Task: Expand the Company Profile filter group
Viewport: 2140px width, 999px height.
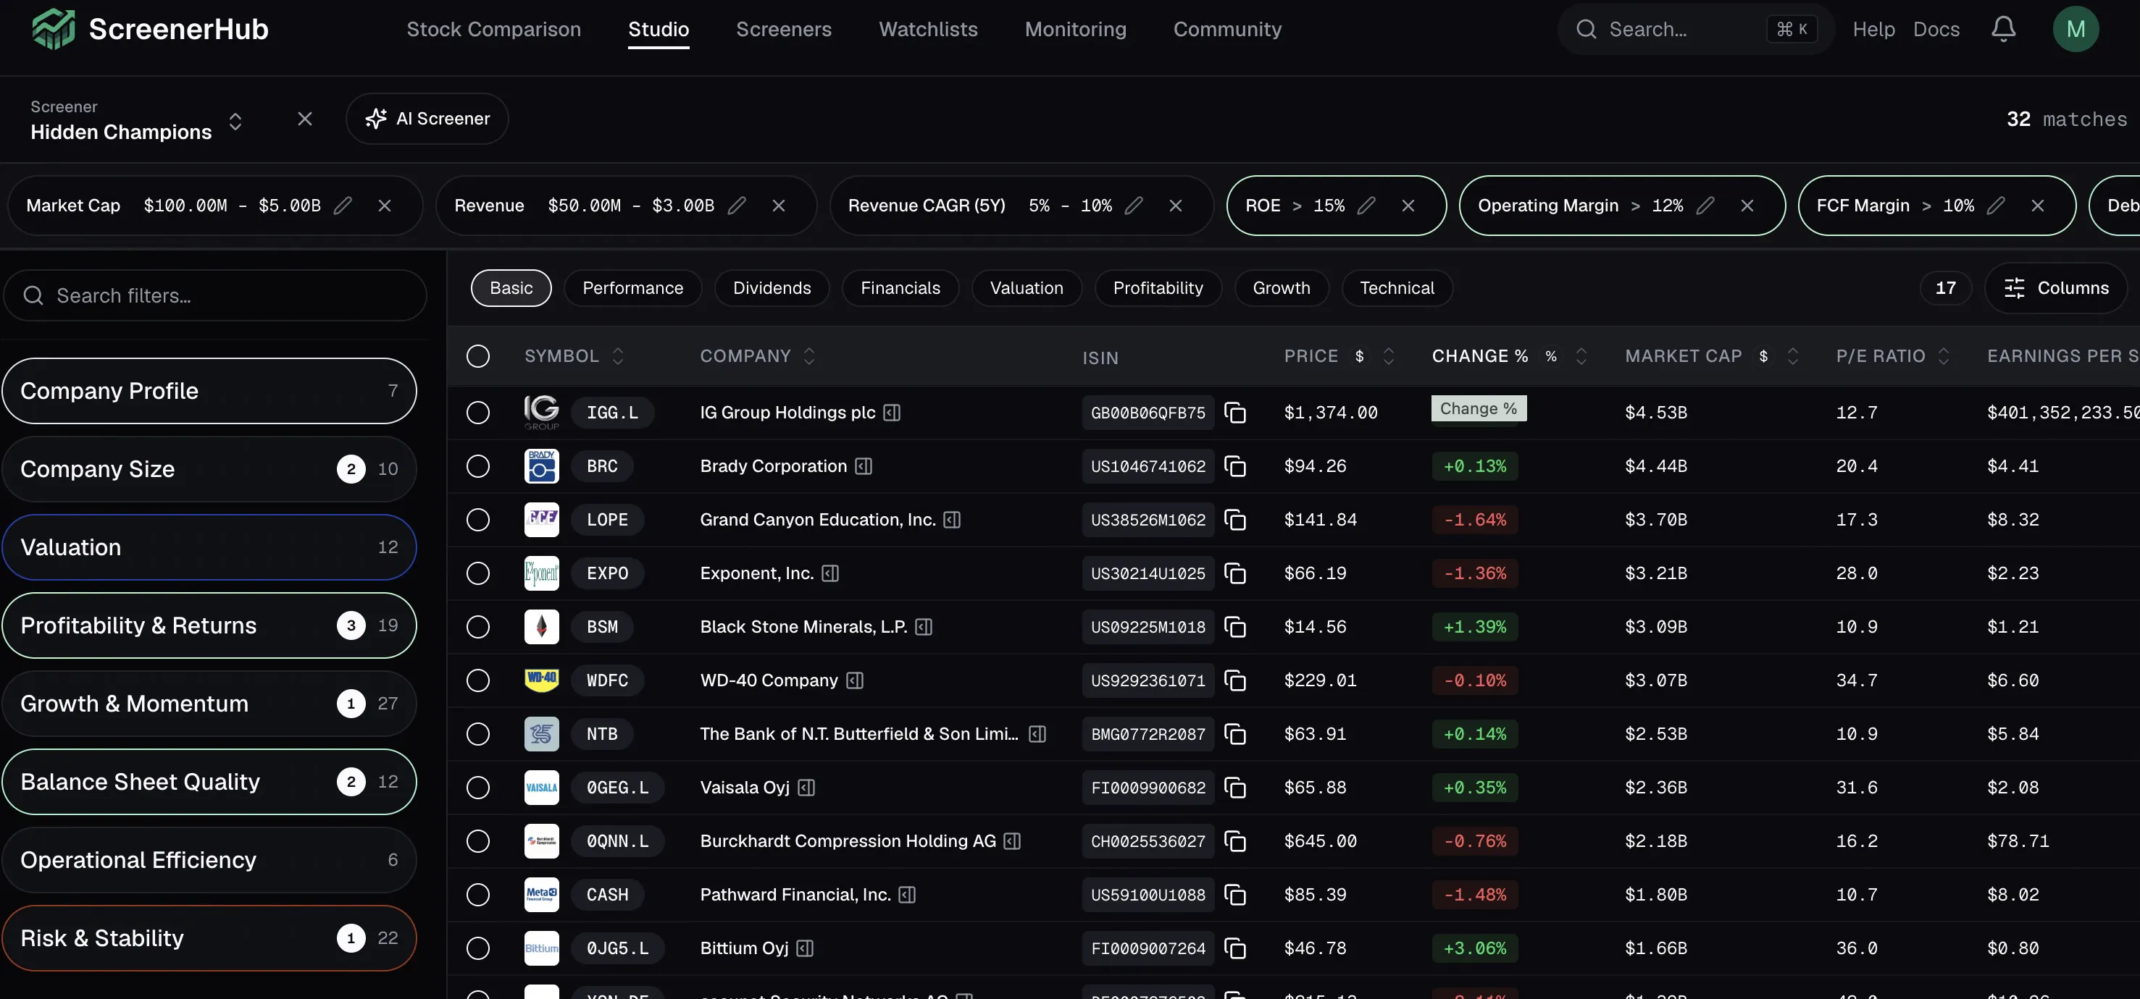Action: tap(209, 391)
